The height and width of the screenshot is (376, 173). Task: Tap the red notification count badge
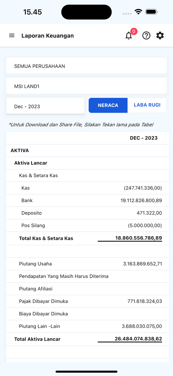pos(134,32)
